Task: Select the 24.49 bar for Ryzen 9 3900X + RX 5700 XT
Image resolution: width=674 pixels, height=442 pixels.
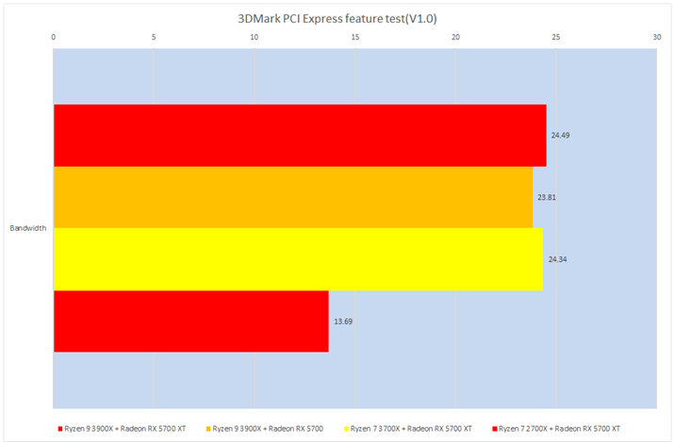Action: (300, 136)
